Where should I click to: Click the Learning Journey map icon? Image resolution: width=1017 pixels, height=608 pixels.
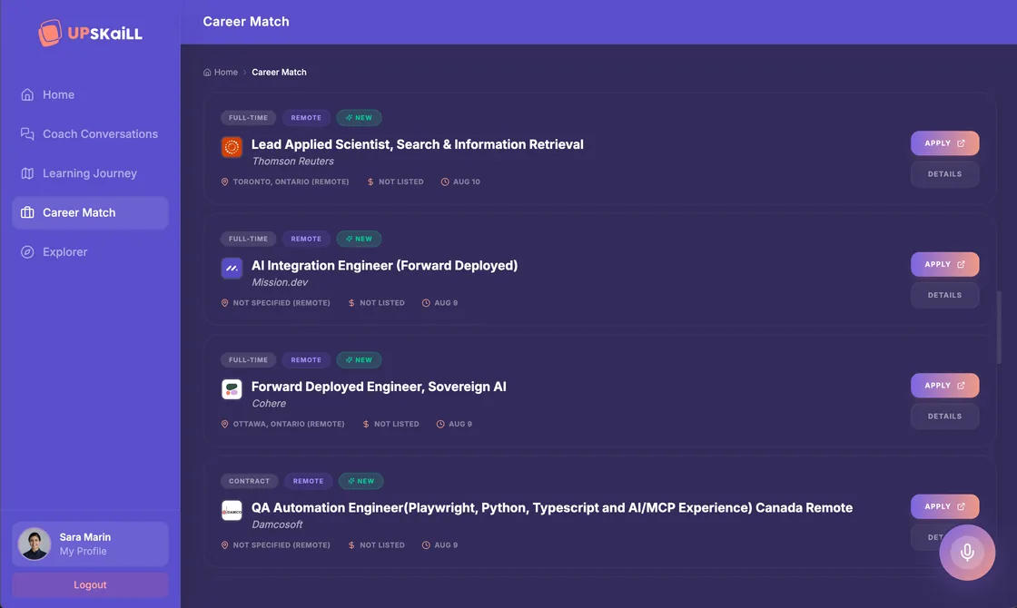click(x=27, y=173)
